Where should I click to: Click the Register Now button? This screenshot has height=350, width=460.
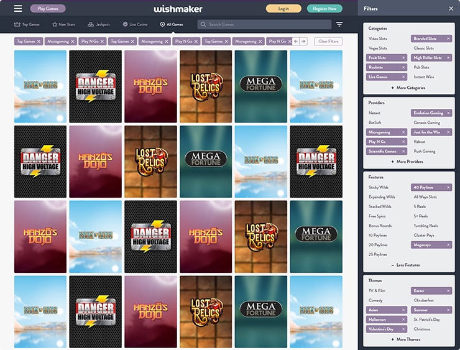click(324, 9)
